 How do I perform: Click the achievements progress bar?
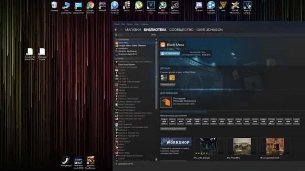(x=230, y=112)
